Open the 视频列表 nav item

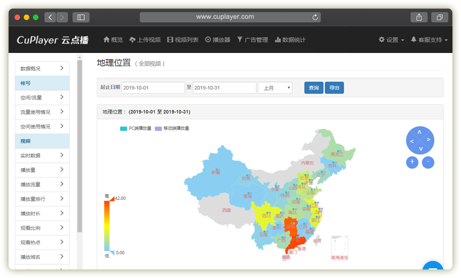coord(183,40)
